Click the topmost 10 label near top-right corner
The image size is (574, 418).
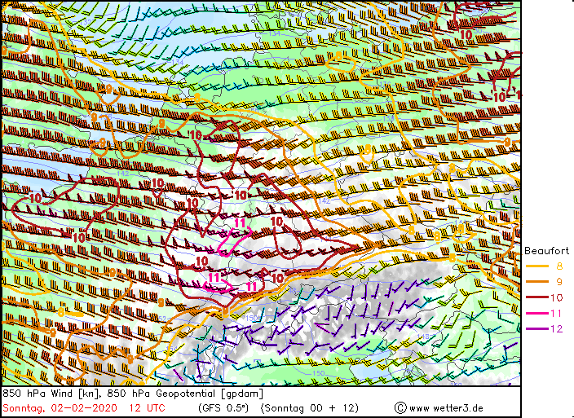point(466,35)
